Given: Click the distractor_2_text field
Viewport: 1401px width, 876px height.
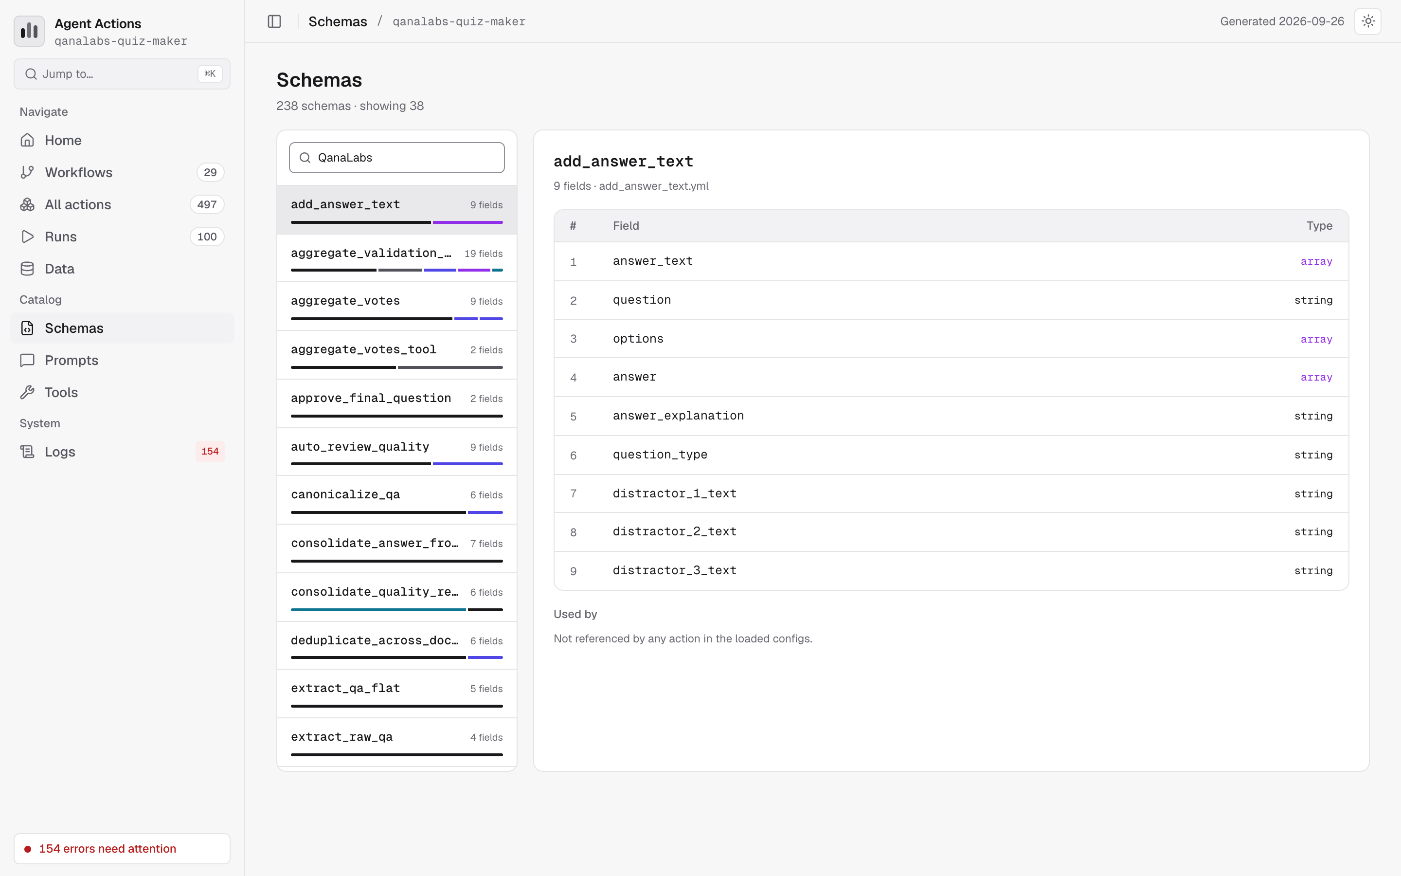Looking at the screenshot, I should point(674,532).
